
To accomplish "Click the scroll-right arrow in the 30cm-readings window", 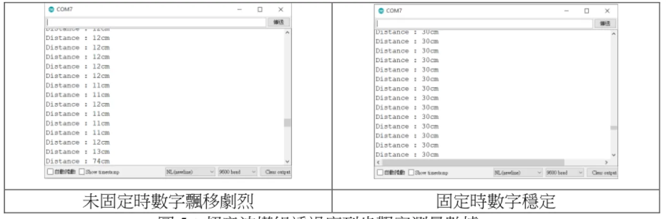I will [x=607, y=162].
